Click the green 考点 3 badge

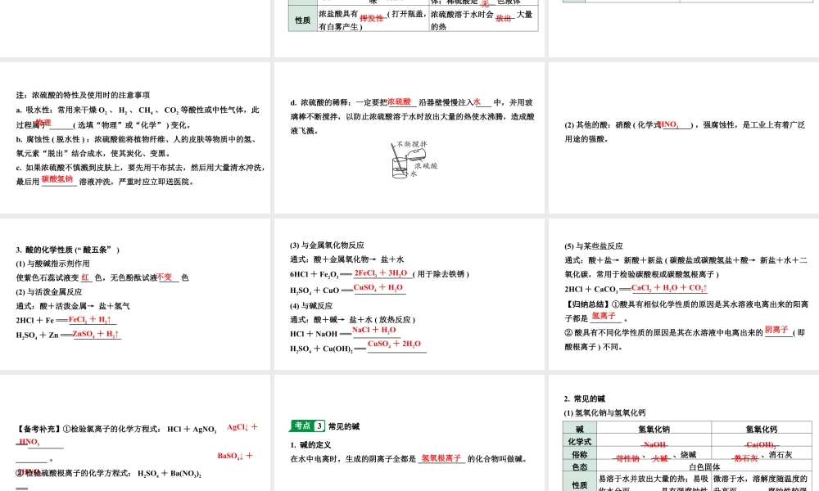tap(306, 425)
